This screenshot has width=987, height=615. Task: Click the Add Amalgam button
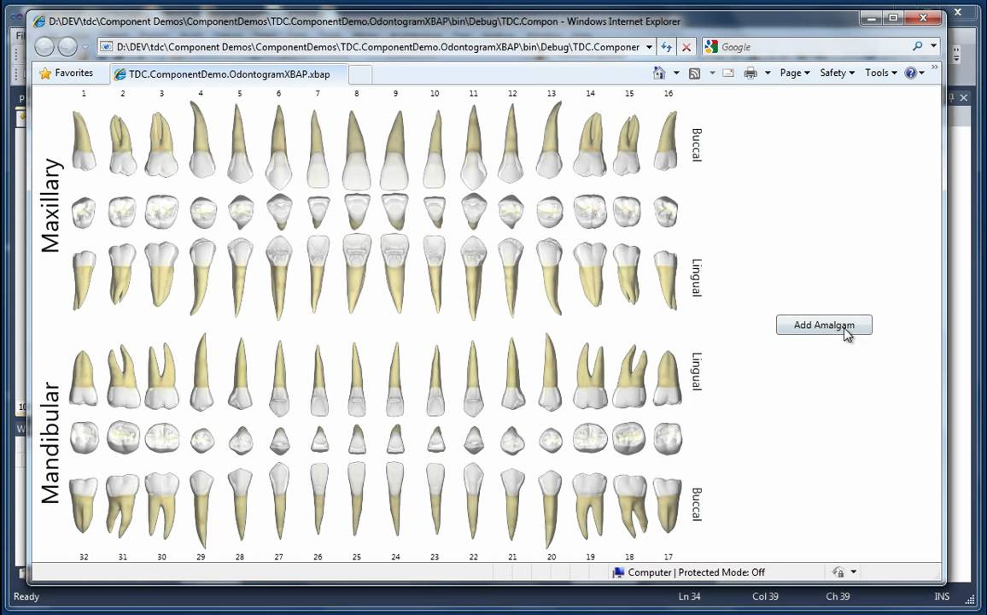click(x=823, y=325)
